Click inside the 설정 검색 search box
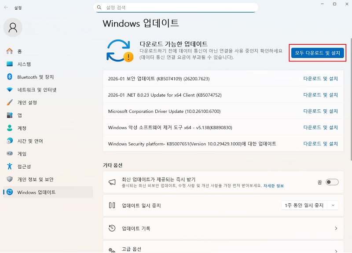Viewport: 352px width, 253px height. [176, 7]
